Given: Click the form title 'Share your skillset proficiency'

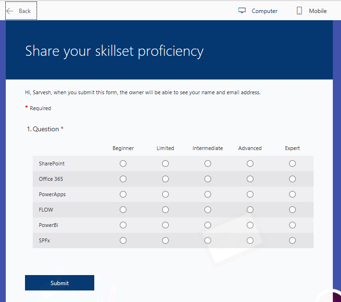Looking at the screenshot, I should click(114, 51).
